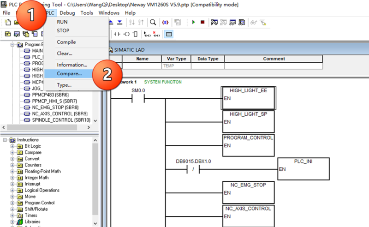Open the magnifying glass search tool
369x227 pixels.
[153, 22]
